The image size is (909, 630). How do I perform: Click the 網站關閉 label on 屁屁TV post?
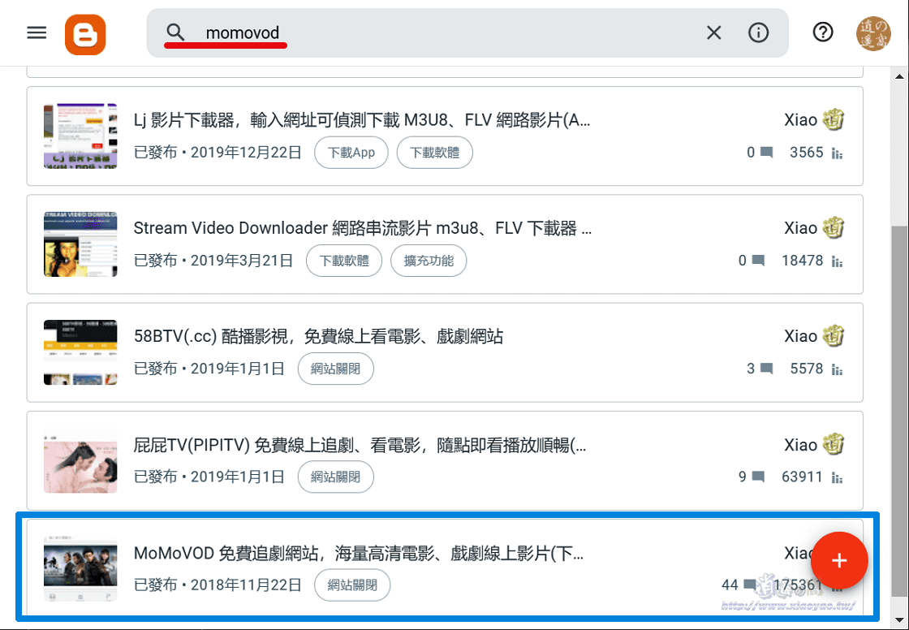336,477
